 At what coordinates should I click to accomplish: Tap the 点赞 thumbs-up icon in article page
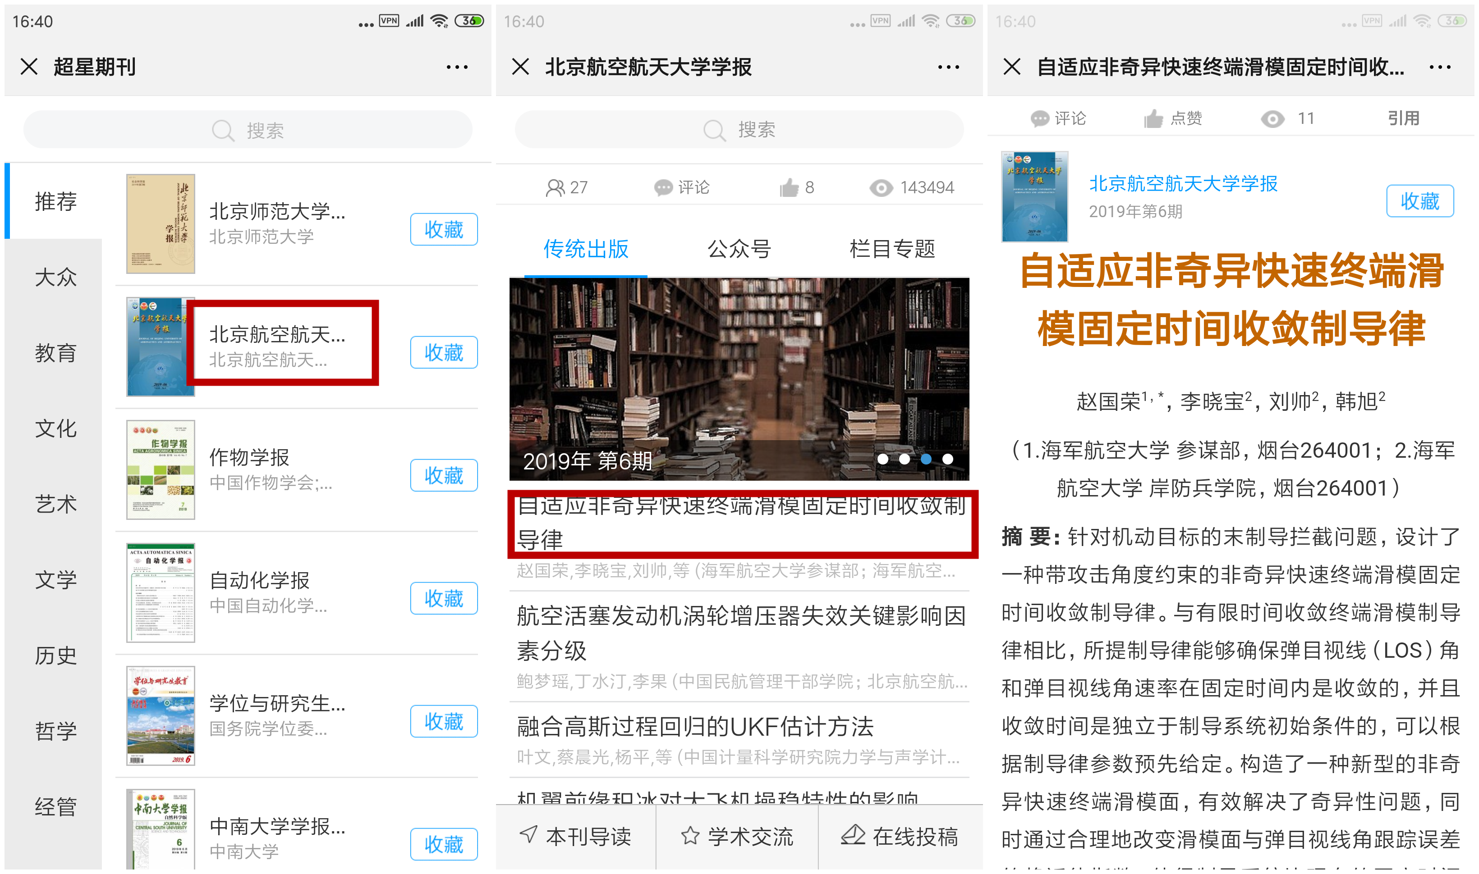tap(1153, 119)
